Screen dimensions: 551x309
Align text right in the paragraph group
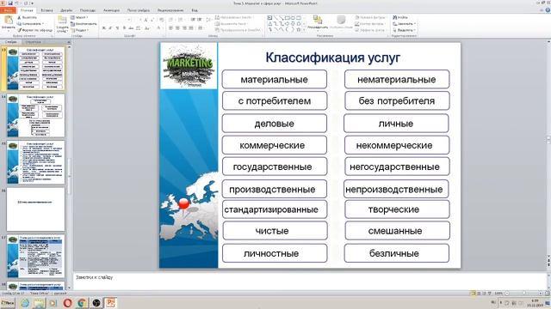click(184, 28)
